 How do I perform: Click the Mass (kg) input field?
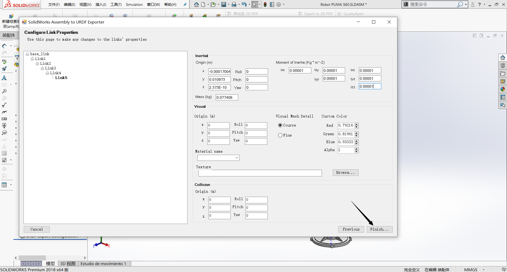(227, 97)
